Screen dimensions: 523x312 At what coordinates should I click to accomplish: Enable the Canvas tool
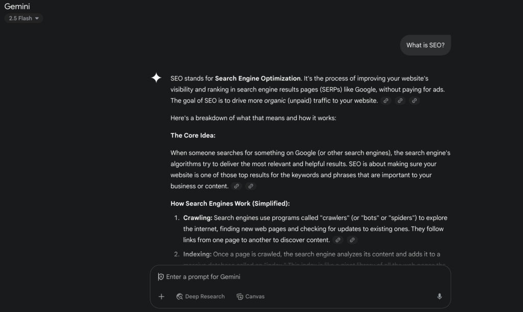(250, 297)
